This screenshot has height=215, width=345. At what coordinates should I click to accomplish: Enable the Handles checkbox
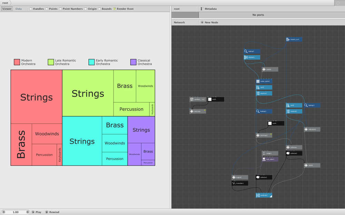coord(31,9)
